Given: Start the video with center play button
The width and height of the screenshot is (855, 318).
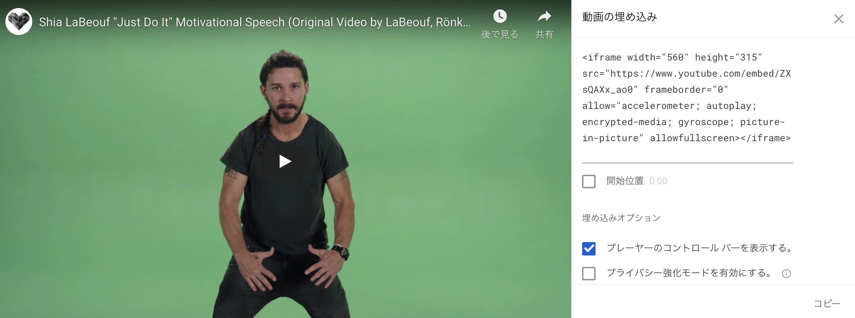Looking at the screenshot, I should pyautogui.click(x=285, y=161).
